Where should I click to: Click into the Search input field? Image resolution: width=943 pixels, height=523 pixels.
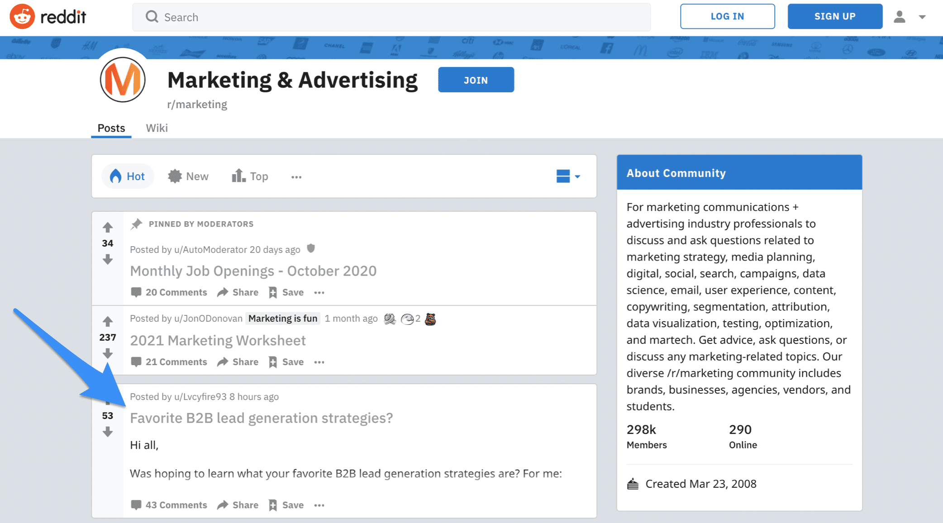(391, 17)
